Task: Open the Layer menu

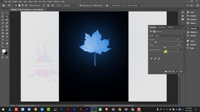Action: point(20,2)
